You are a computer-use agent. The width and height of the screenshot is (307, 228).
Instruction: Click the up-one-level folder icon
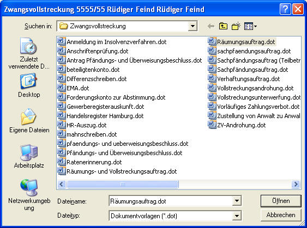[223, 26]
